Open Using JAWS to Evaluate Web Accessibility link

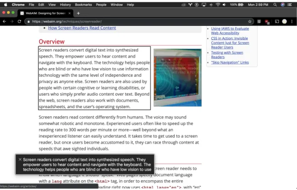coord(230,31)
